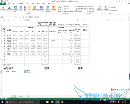Expand the formula bar with chevron

[129, 17]
